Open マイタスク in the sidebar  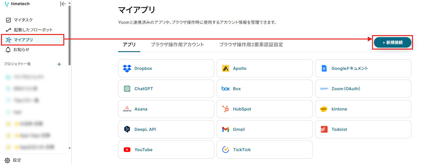tap(23, 20)
